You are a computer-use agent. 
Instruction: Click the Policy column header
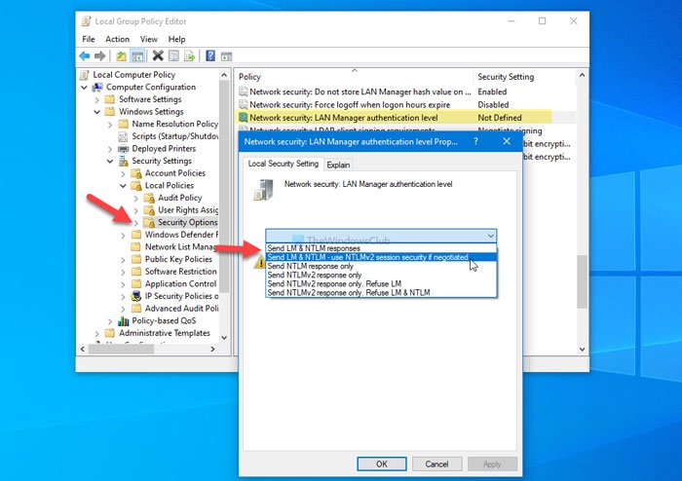[353, 76]
